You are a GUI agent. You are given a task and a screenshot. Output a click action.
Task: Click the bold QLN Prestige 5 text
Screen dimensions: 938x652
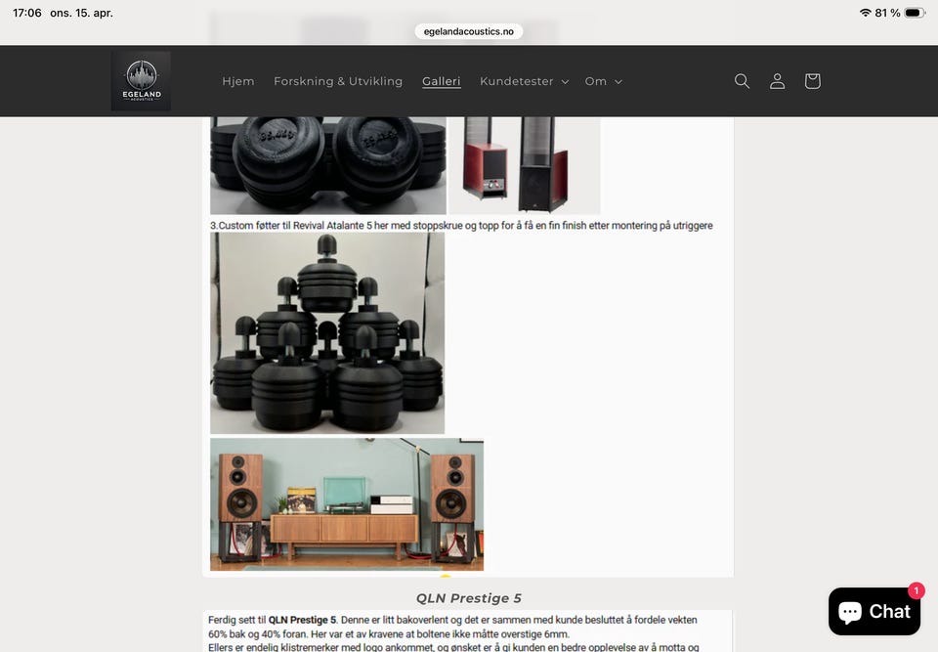[302, 621]
